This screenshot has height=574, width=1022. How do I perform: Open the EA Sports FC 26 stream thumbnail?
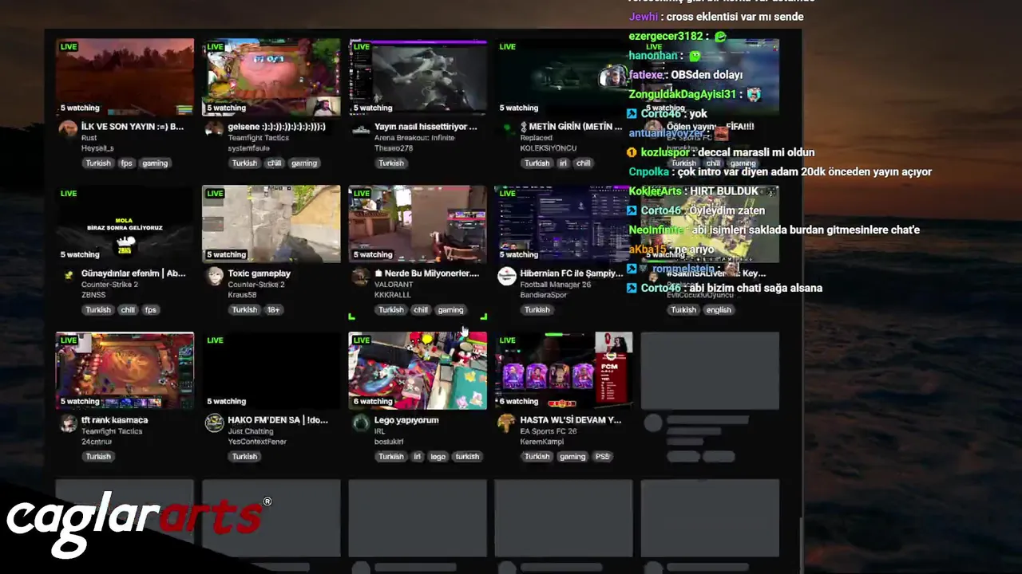pyautogui.click(x=564, y=371)
